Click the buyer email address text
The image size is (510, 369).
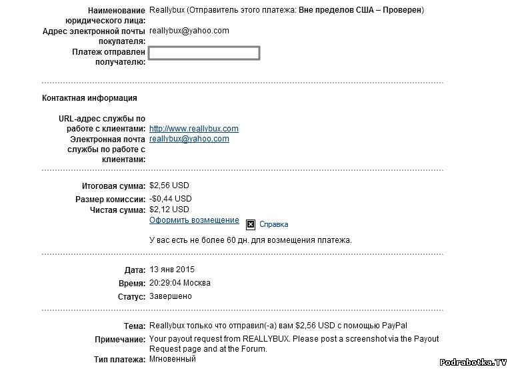pos(189,31)
